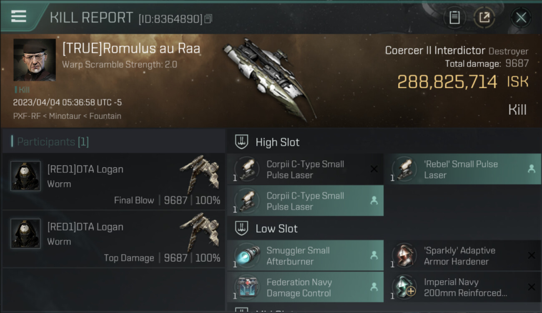Copy the kill report ID icon
This screenshot has width=542, height=313.
pyautogui.click(x=208, y=19)
